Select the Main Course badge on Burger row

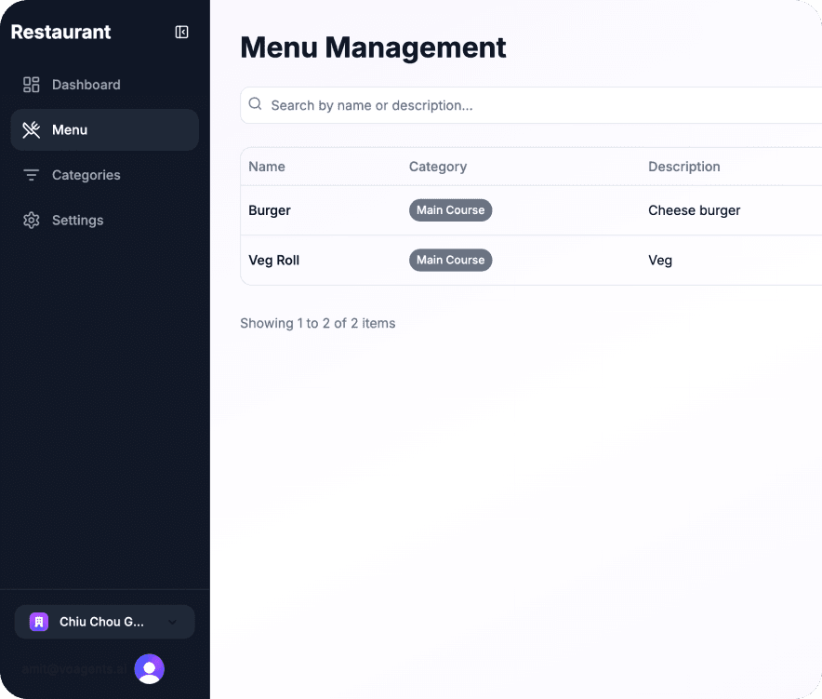pyautogui.click(x=450, y=210)
